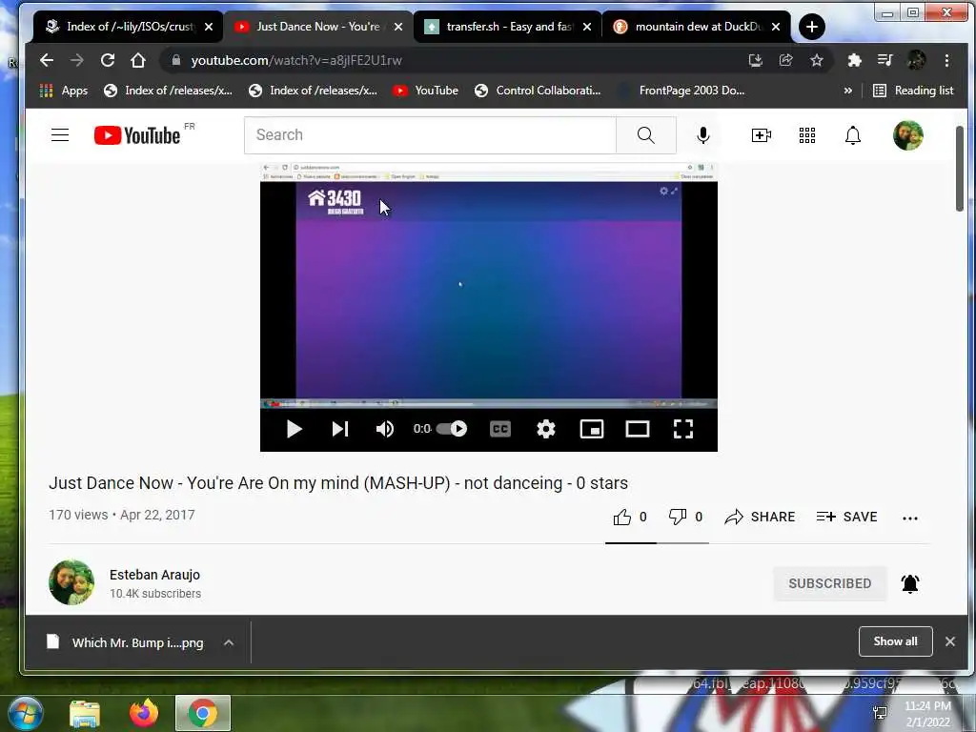Enter fullscreen in video player
Image resolution: width=976 pixels, height=732 pixels.
683,429
